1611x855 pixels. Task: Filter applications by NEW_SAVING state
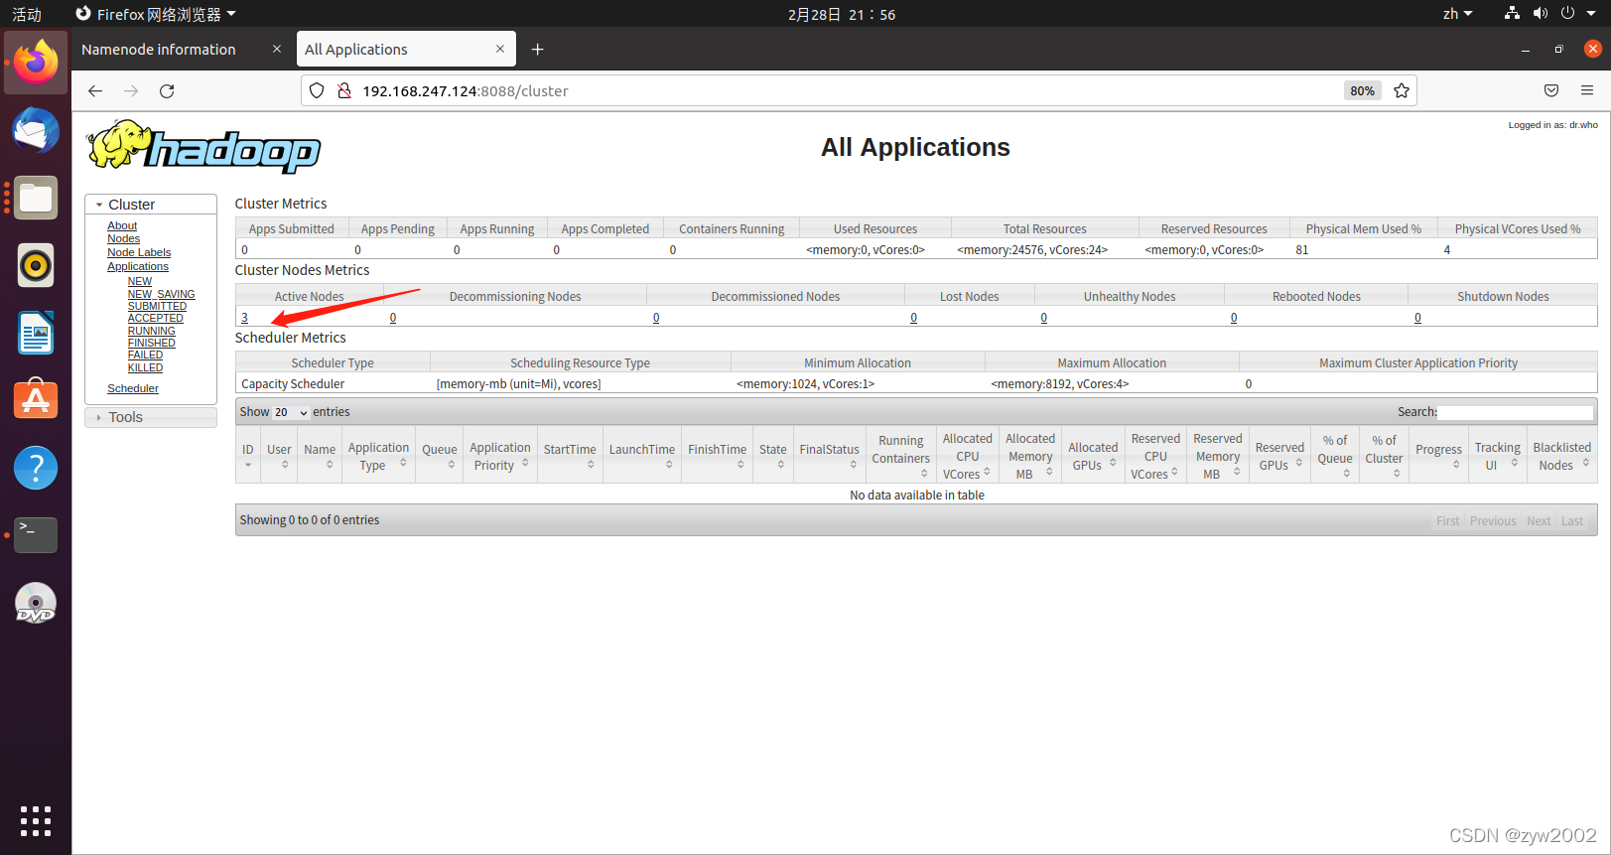[161, 294]
